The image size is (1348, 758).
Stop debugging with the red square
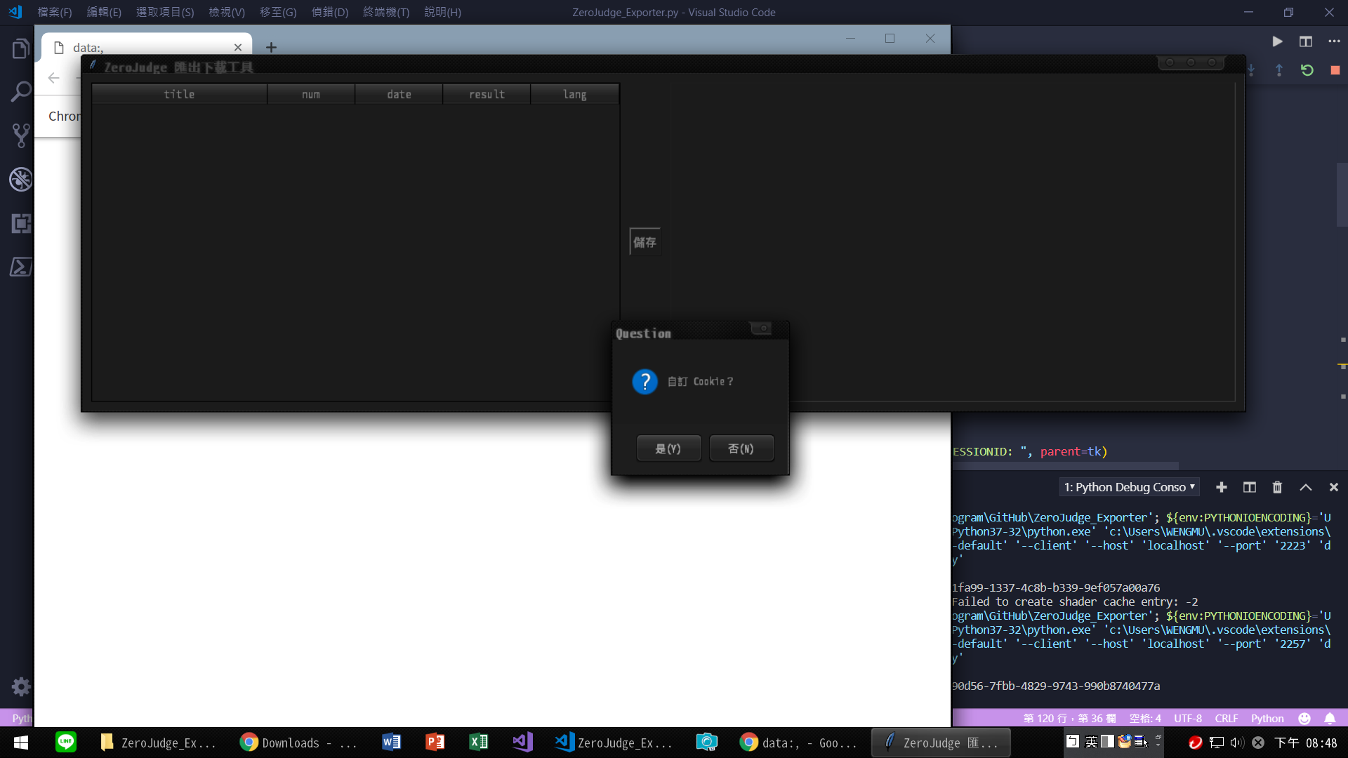pyautogui.click(x=1335, y=70)
